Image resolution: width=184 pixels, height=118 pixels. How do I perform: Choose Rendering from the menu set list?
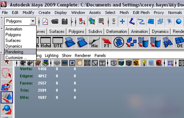click(x=20, y=52)
